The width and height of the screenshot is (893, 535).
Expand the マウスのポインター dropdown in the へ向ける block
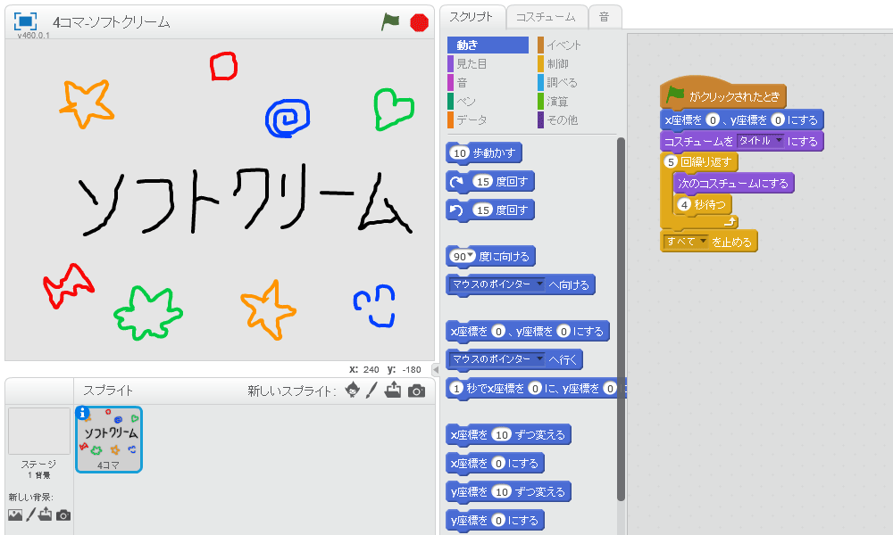click(539, 284)
